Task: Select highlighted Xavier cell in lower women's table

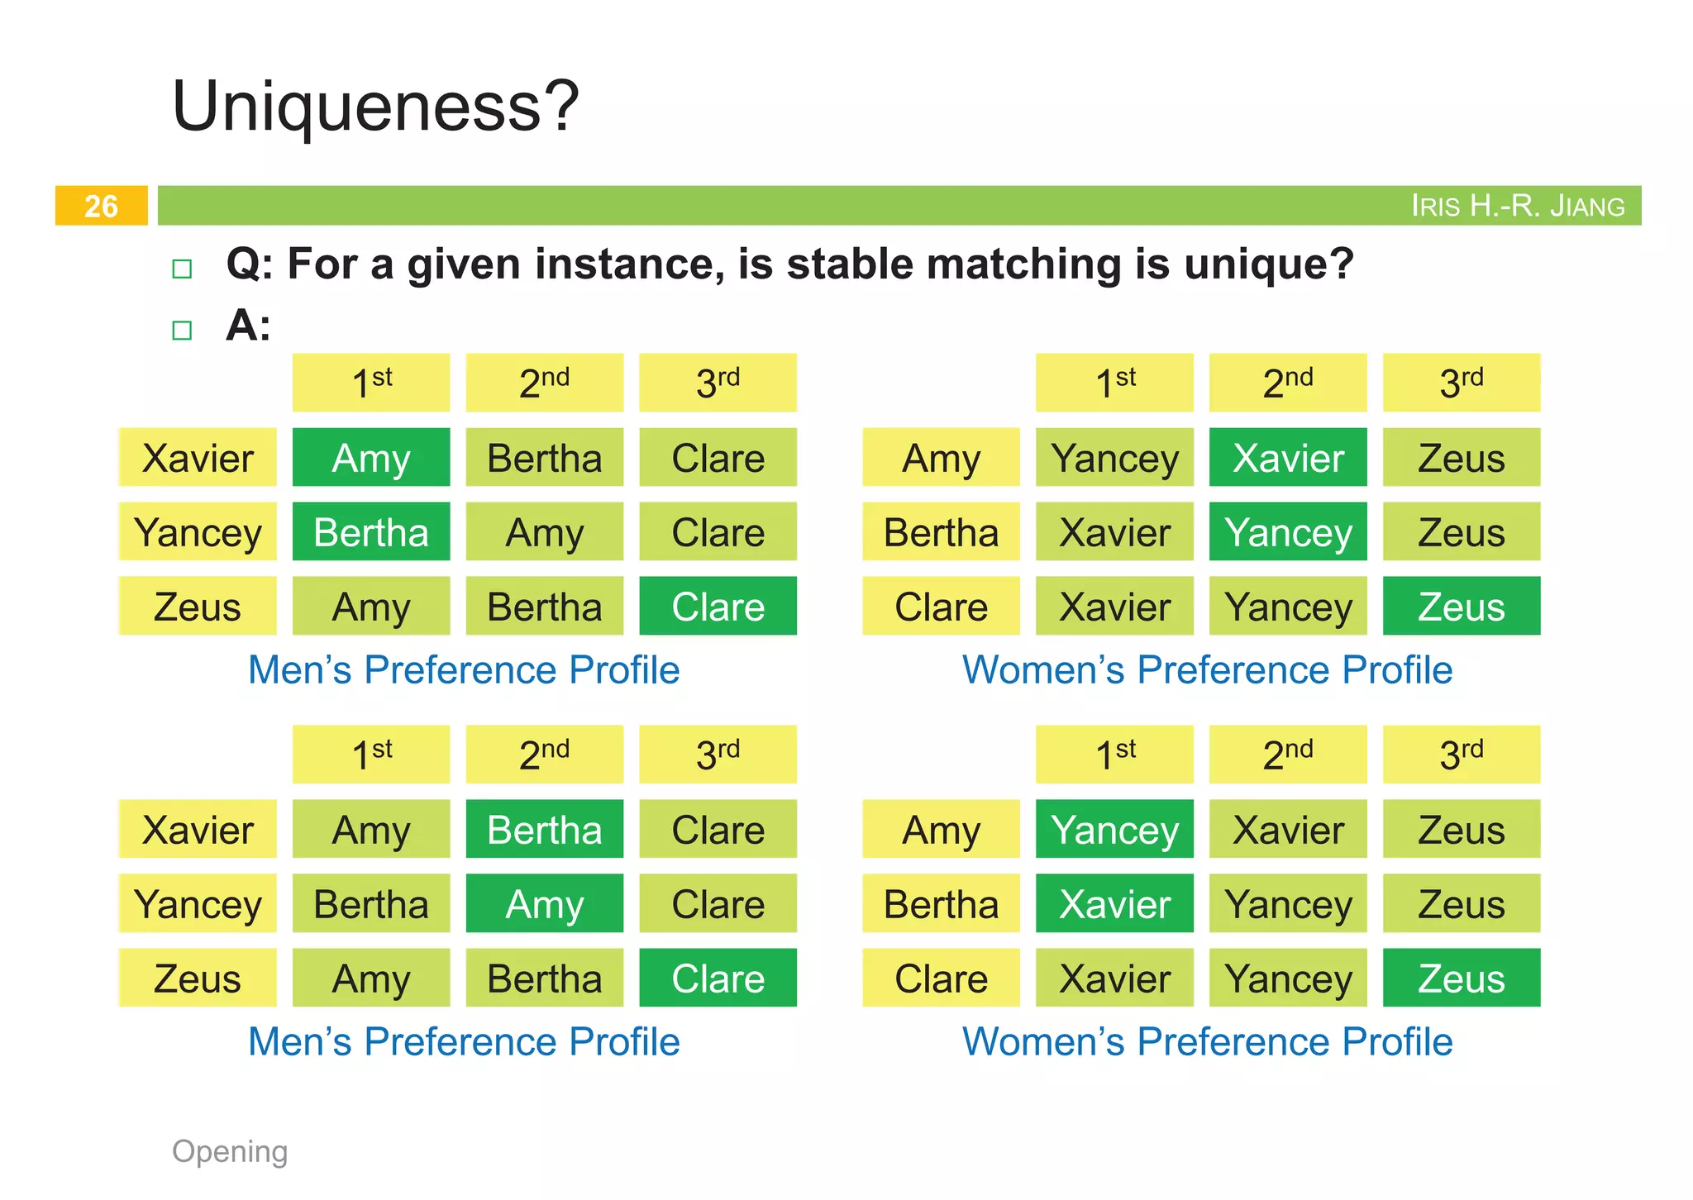Action: (x=1114, y=904)
